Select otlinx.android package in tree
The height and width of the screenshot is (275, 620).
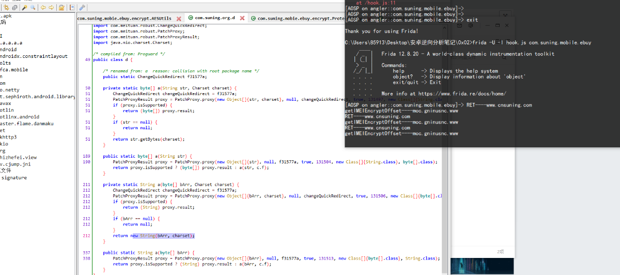click(x=20, y=117)
